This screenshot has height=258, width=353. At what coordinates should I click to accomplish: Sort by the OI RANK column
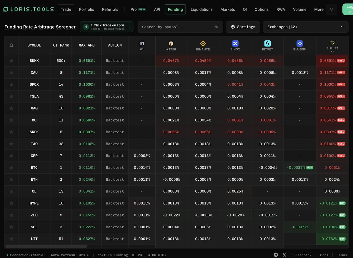coord(61,45)
